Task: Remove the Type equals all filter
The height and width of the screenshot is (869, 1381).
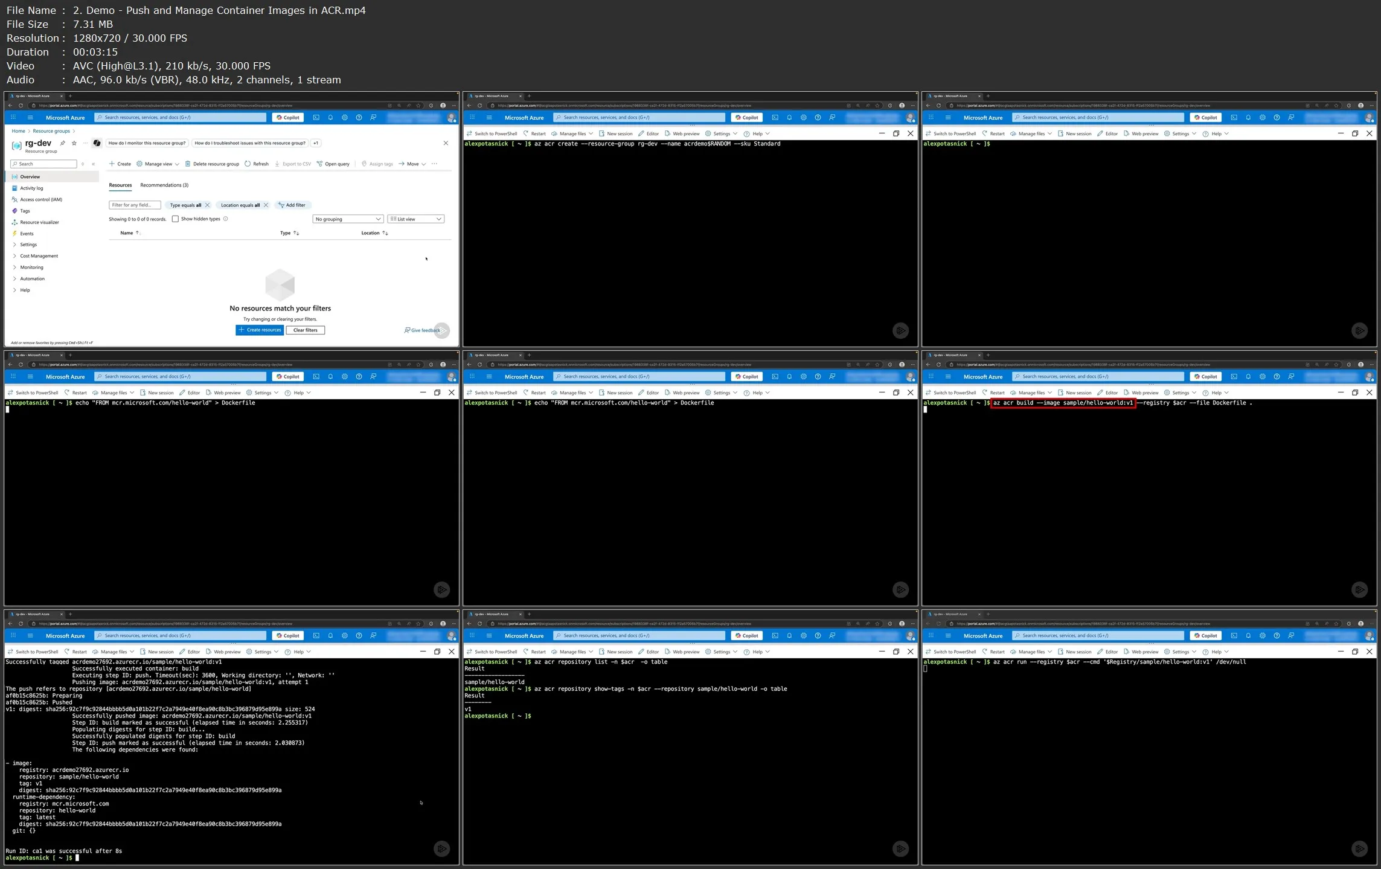Action: pos(207,205)
